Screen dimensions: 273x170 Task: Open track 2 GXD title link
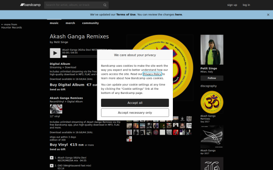coord(74,165)
